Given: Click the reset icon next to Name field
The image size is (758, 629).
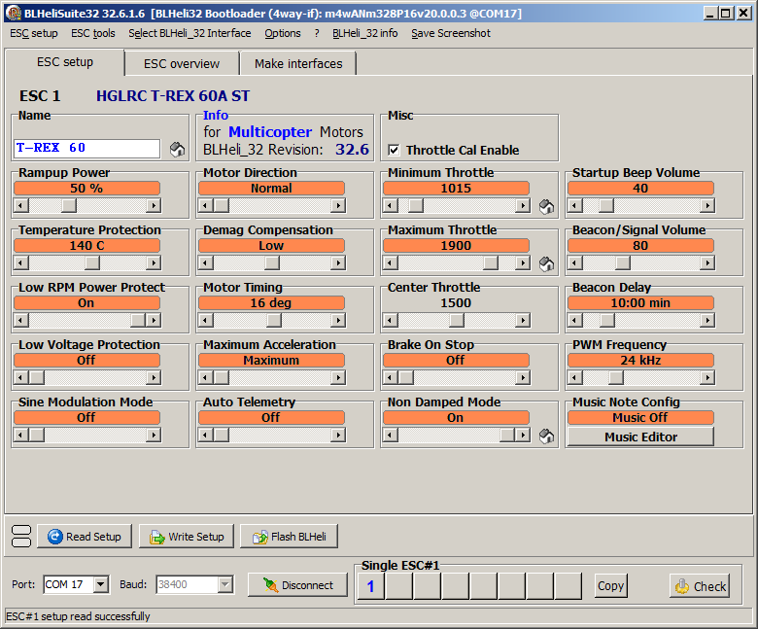Looking at the screenshot, I should click(x=177, y=150).
